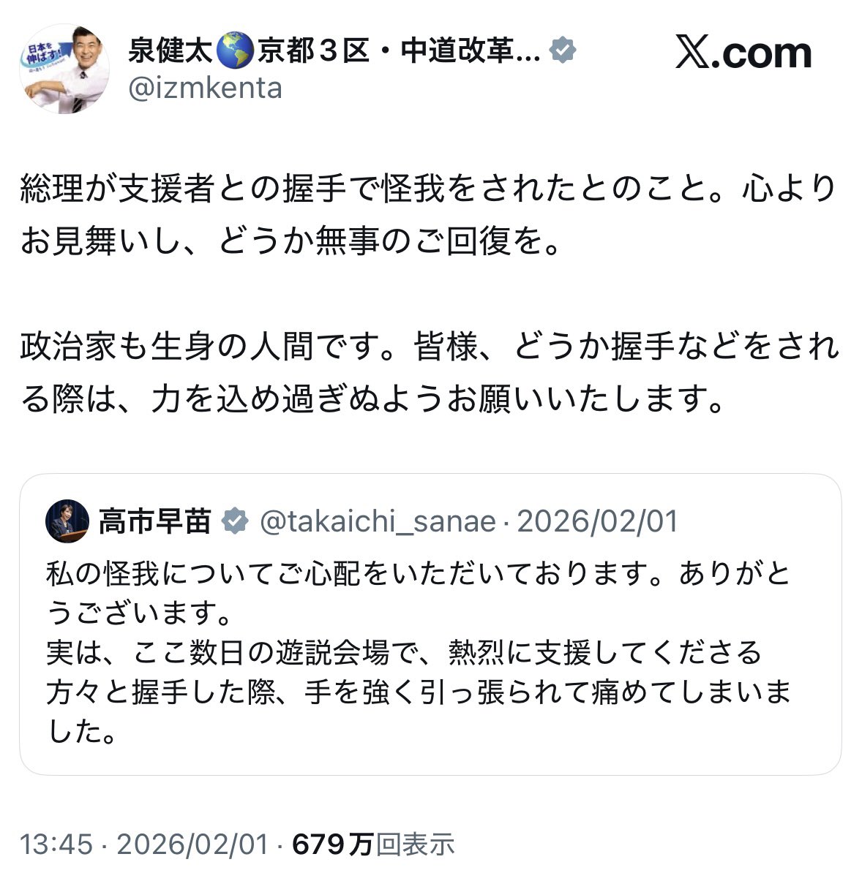The width and height of the screenshot is (862, 873).
Task: Click 泉健太's profile avatar photo
Action: point(67,69)
